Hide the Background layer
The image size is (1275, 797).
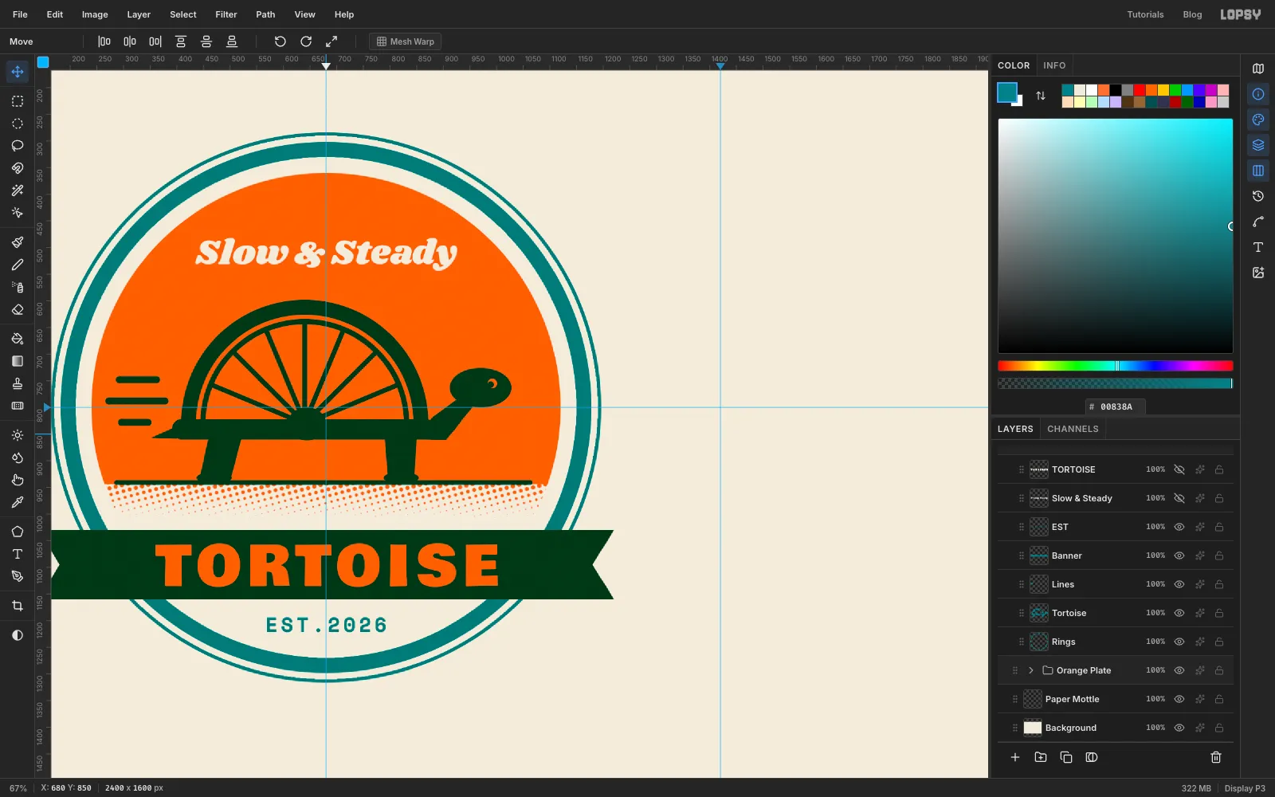(x=1179, y=728)
